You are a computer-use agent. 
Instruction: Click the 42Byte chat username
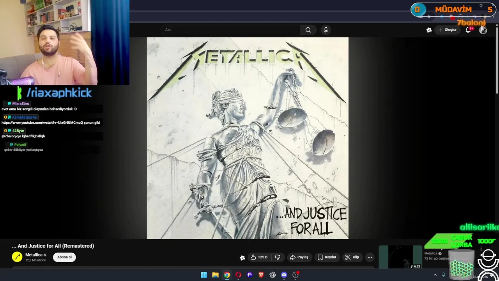click(18, 131)
